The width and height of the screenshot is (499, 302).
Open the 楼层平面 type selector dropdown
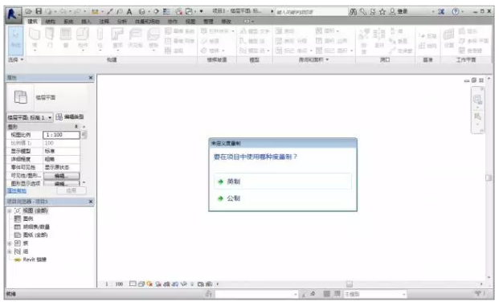pos(30,117)
